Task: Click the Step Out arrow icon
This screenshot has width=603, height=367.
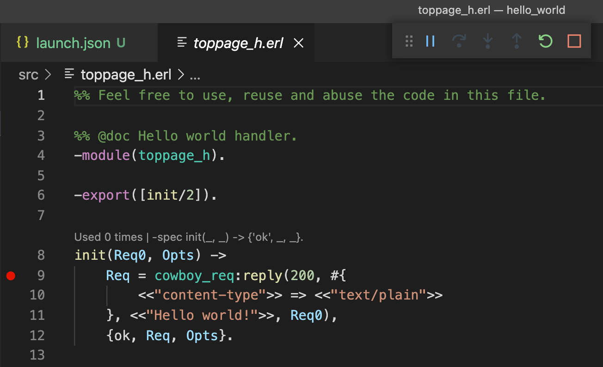Action: click(x=517, y=41)
